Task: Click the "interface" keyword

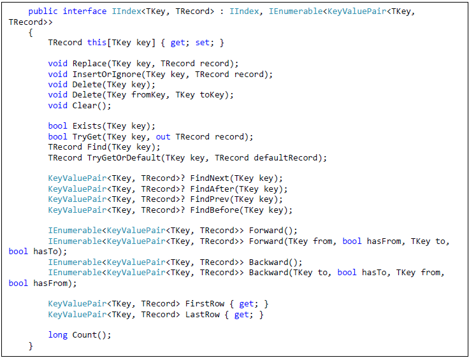Action: (x=85, y=11)
